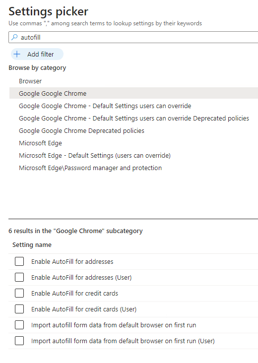Click the plus icon beside Add filter
This screenshot has height=363, width=258.
point(17,54)
